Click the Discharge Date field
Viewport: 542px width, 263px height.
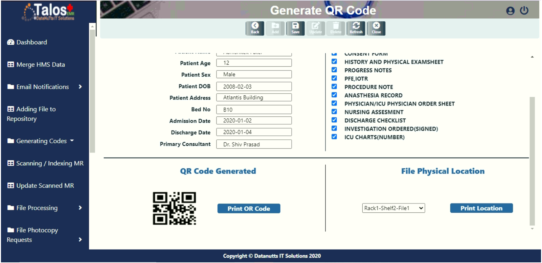(x=254, y=132)
